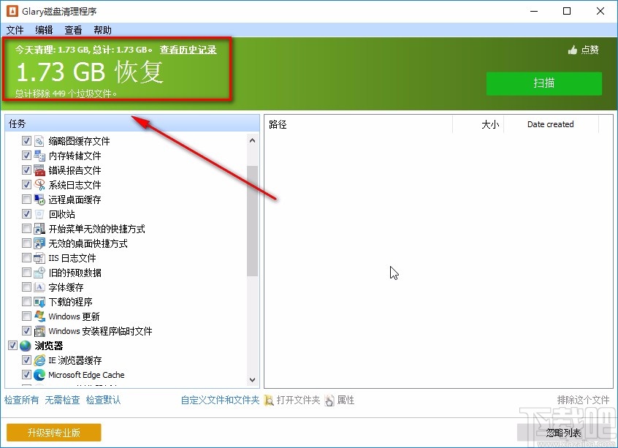Uncheck the 回收站 checkbox
Screen dimensions: 618x448
pos(26,213)
